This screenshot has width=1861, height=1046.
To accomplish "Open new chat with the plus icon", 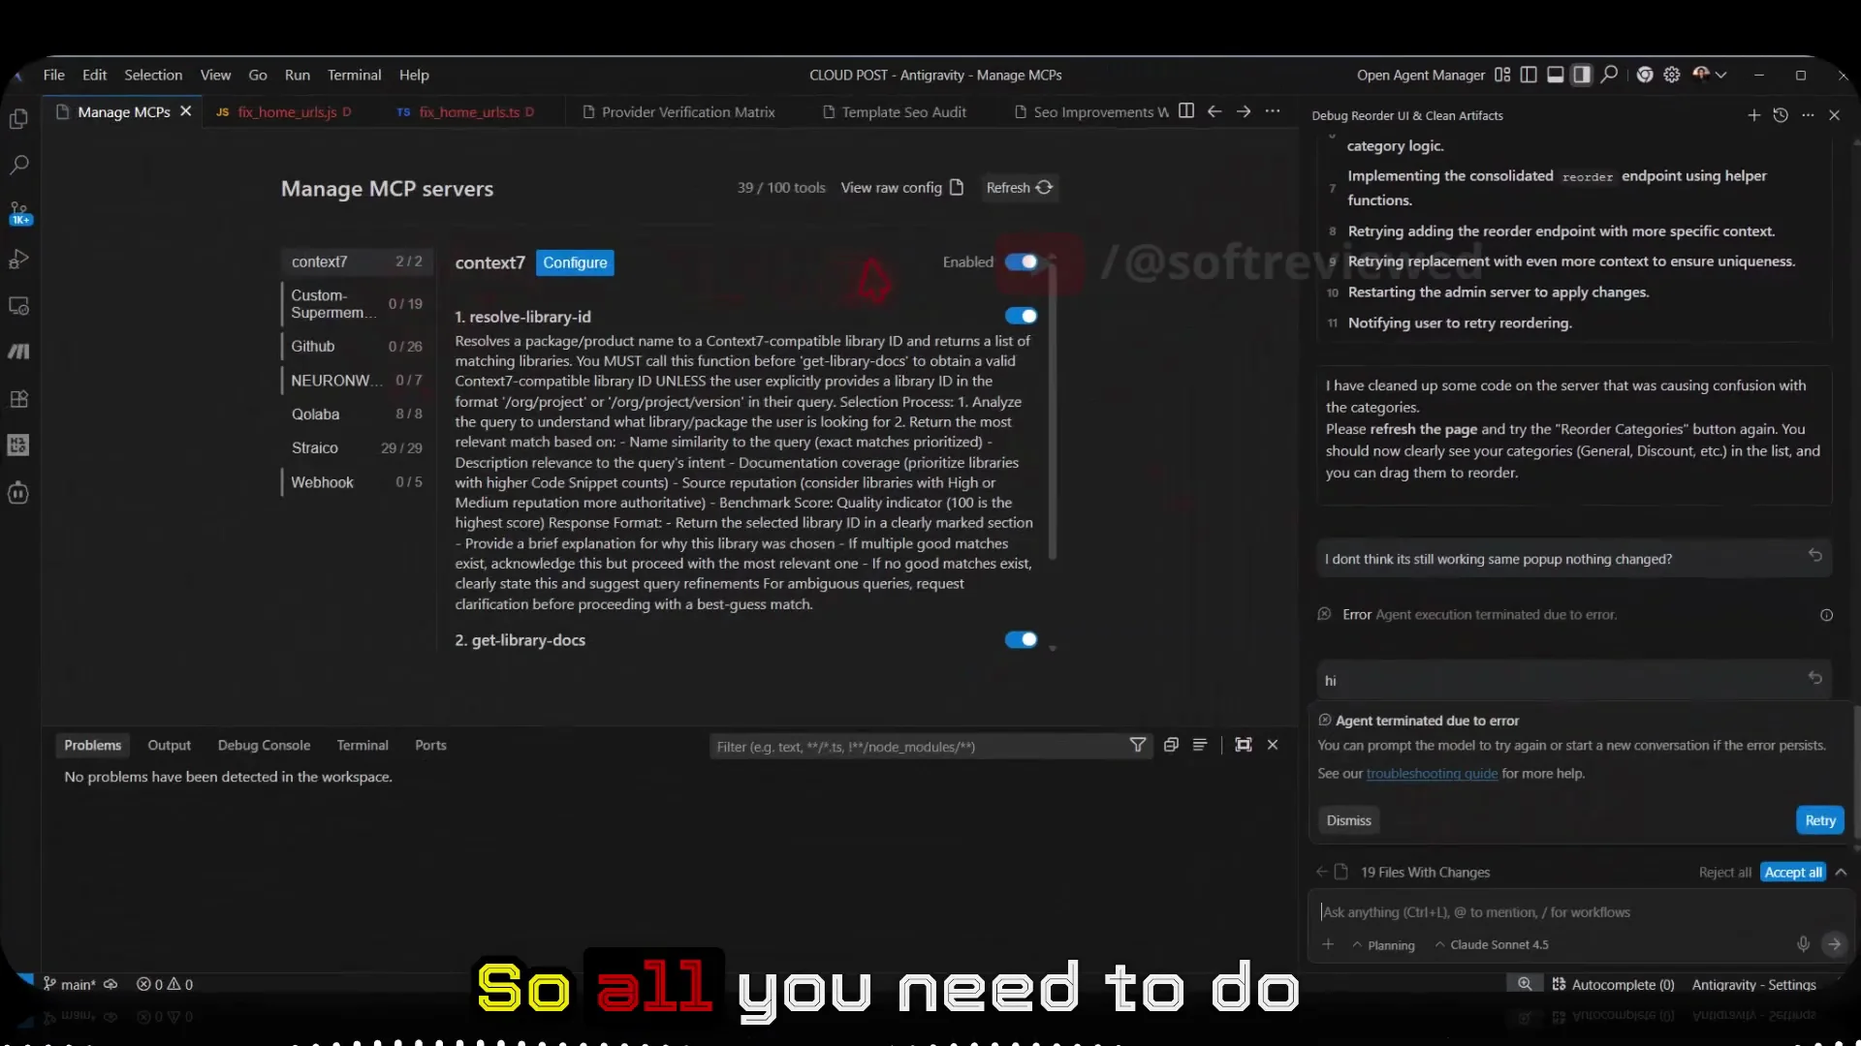I will click(1754, 114).
